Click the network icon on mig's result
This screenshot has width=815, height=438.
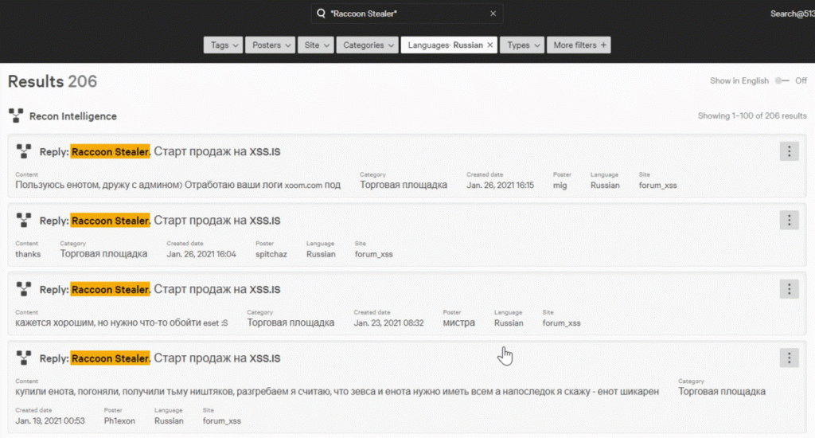click(x=23, y=151)
